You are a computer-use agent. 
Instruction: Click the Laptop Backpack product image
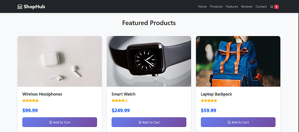pyautogui.click(x=238, y=61)
